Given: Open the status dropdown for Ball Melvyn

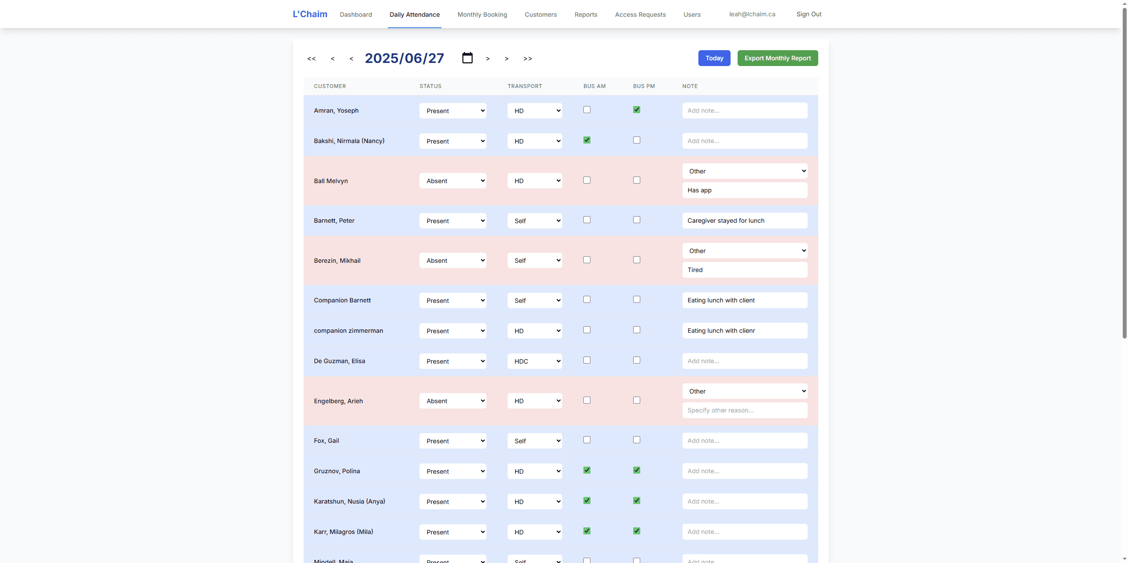Looking at the screenshot, I should [453, 181].
